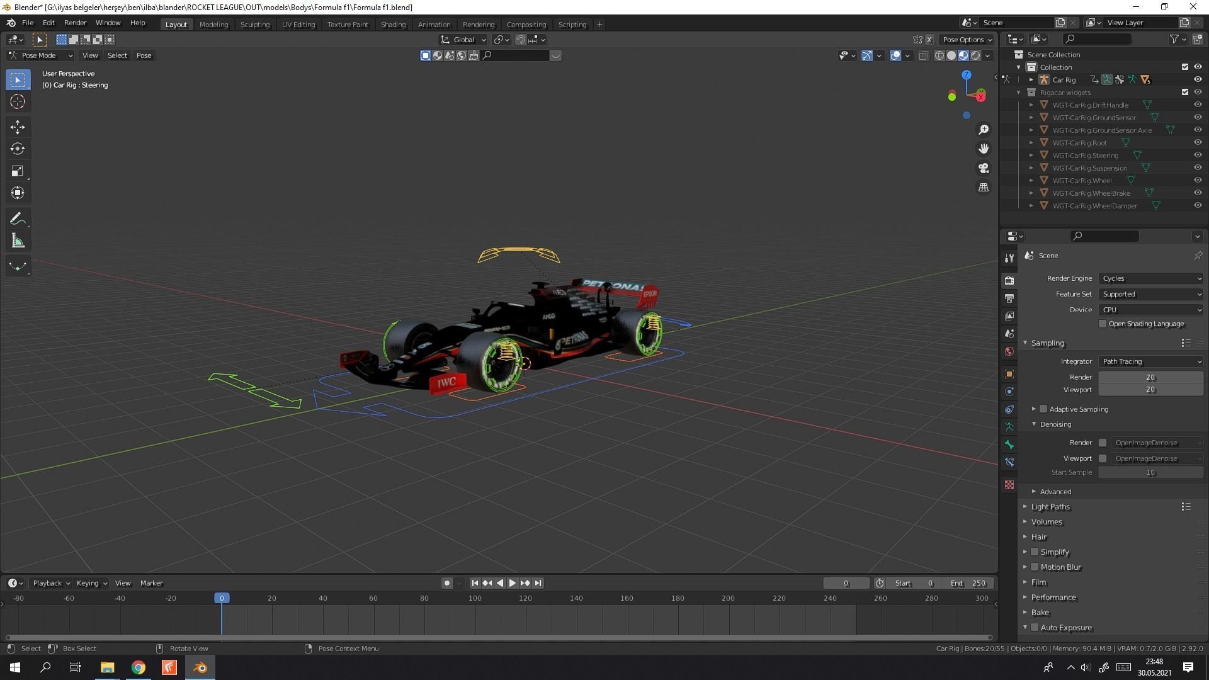The width and height of the screenshot is (1209, 680).
Task: Open the Tool properties tab
Action: tap(1009, 258)
